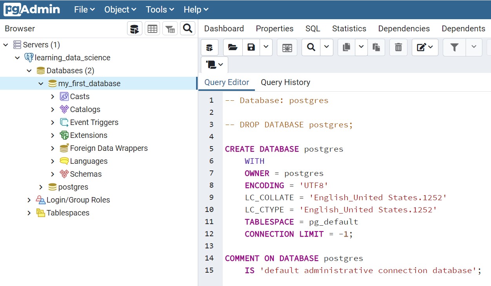Viewport: 491px width, 286px height.
Task: Open the Search Objects magnifier icon
Action: [187, 29]
